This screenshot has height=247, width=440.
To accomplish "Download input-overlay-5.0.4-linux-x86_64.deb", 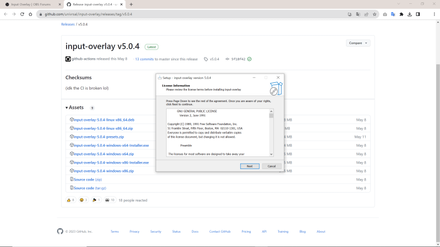I will 104,120.
